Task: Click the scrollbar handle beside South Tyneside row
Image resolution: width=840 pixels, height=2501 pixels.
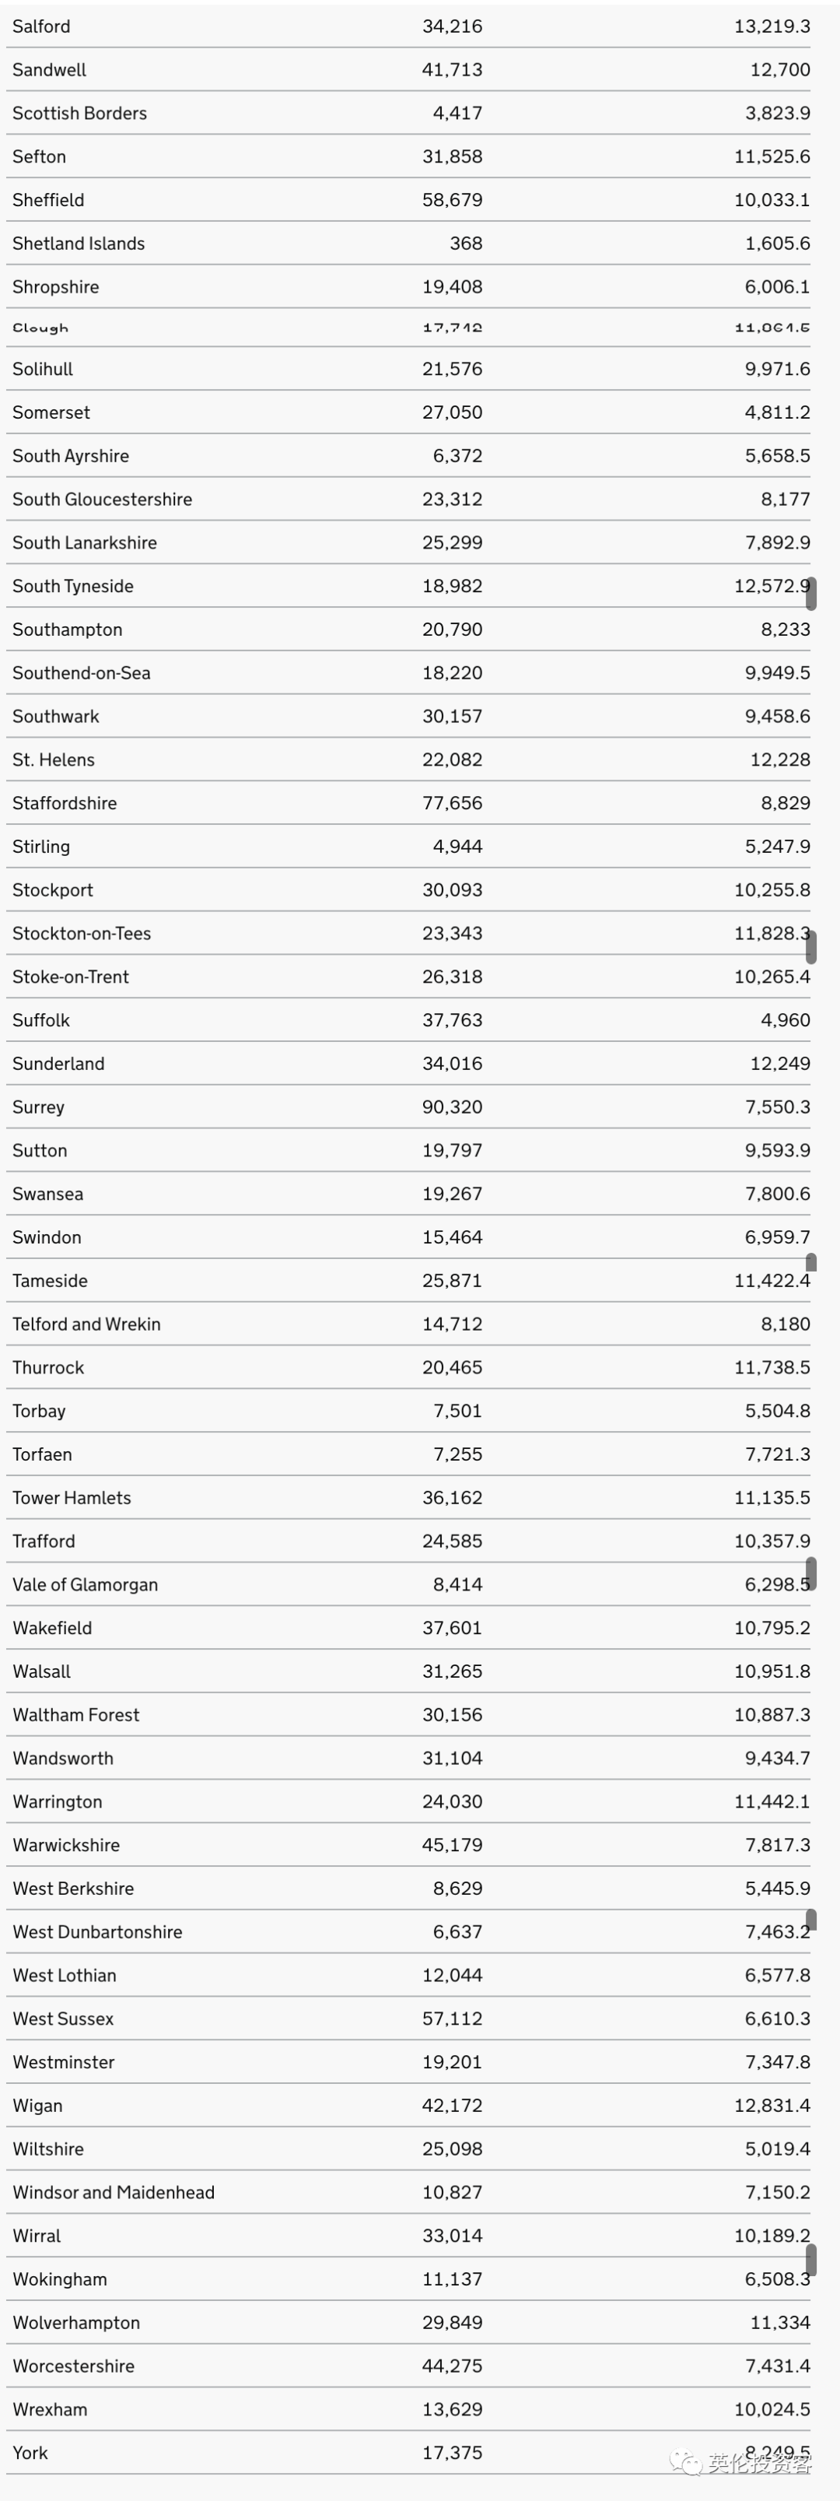Action: coord(811,593)
